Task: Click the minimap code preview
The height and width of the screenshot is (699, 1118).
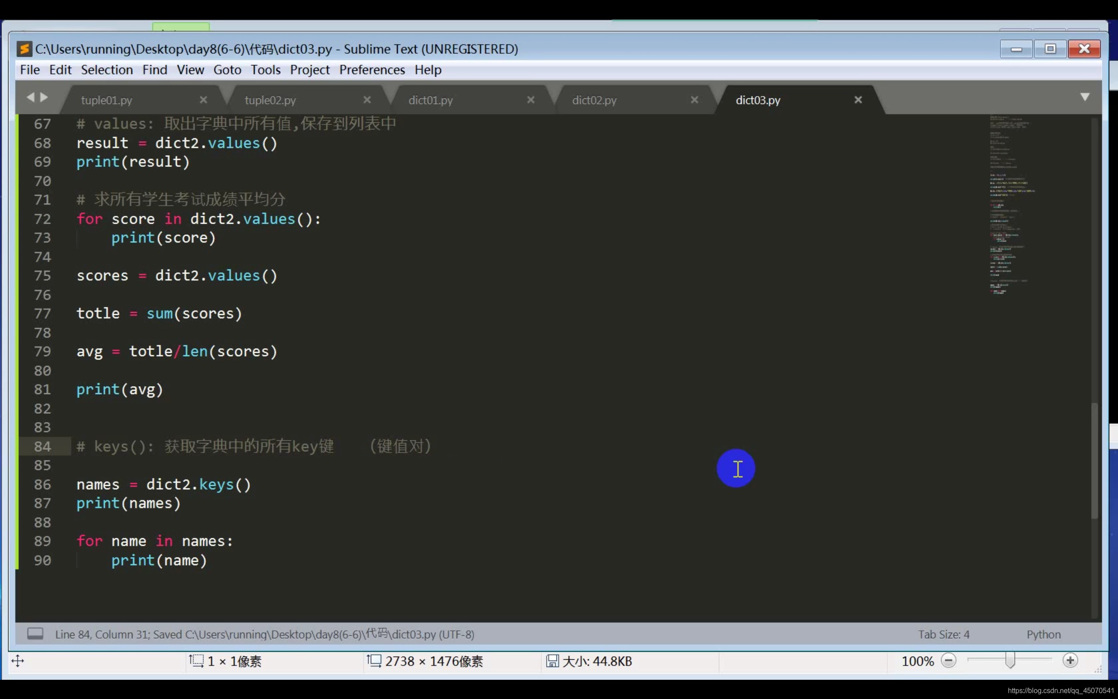Action: [1012, 204]
